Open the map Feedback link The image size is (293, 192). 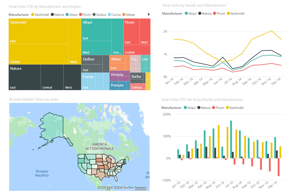click(x=141, y=188)
